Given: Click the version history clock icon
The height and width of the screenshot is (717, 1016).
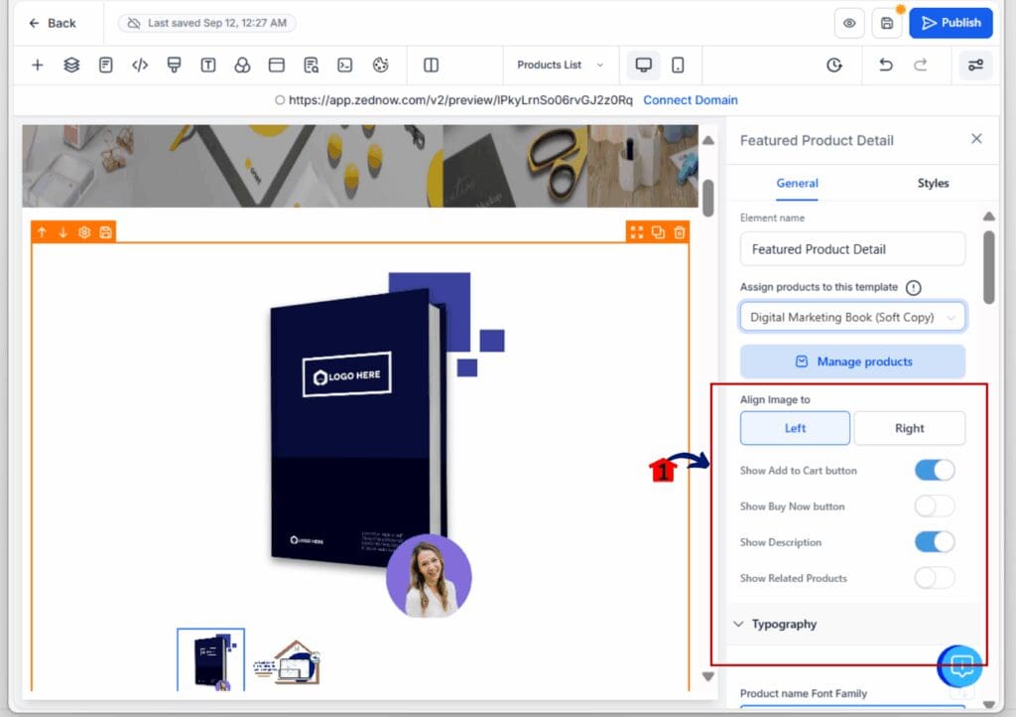Looking at the screenshot, I should (833, 65).
